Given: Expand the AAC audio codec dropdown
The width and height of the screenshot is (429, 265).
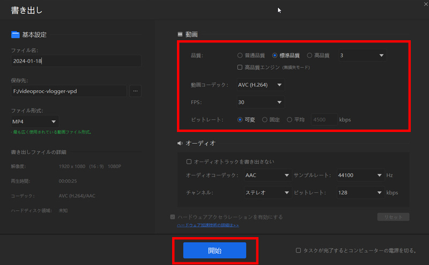Looking at the screenshot, I should click(267, 175).
